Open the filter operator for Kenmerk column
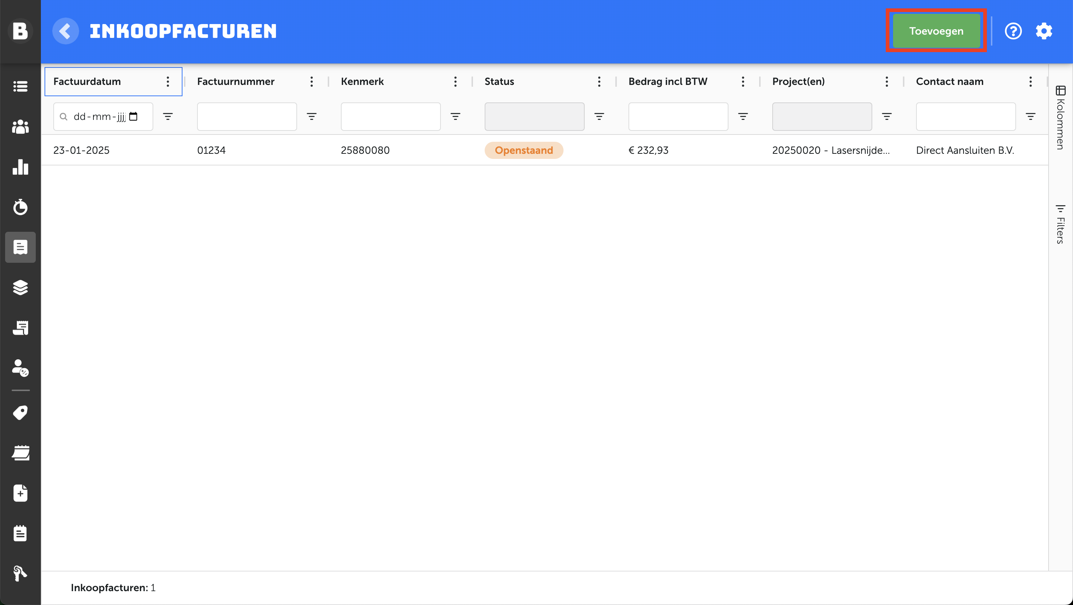The image size is (1073, 605). point(455,117)
